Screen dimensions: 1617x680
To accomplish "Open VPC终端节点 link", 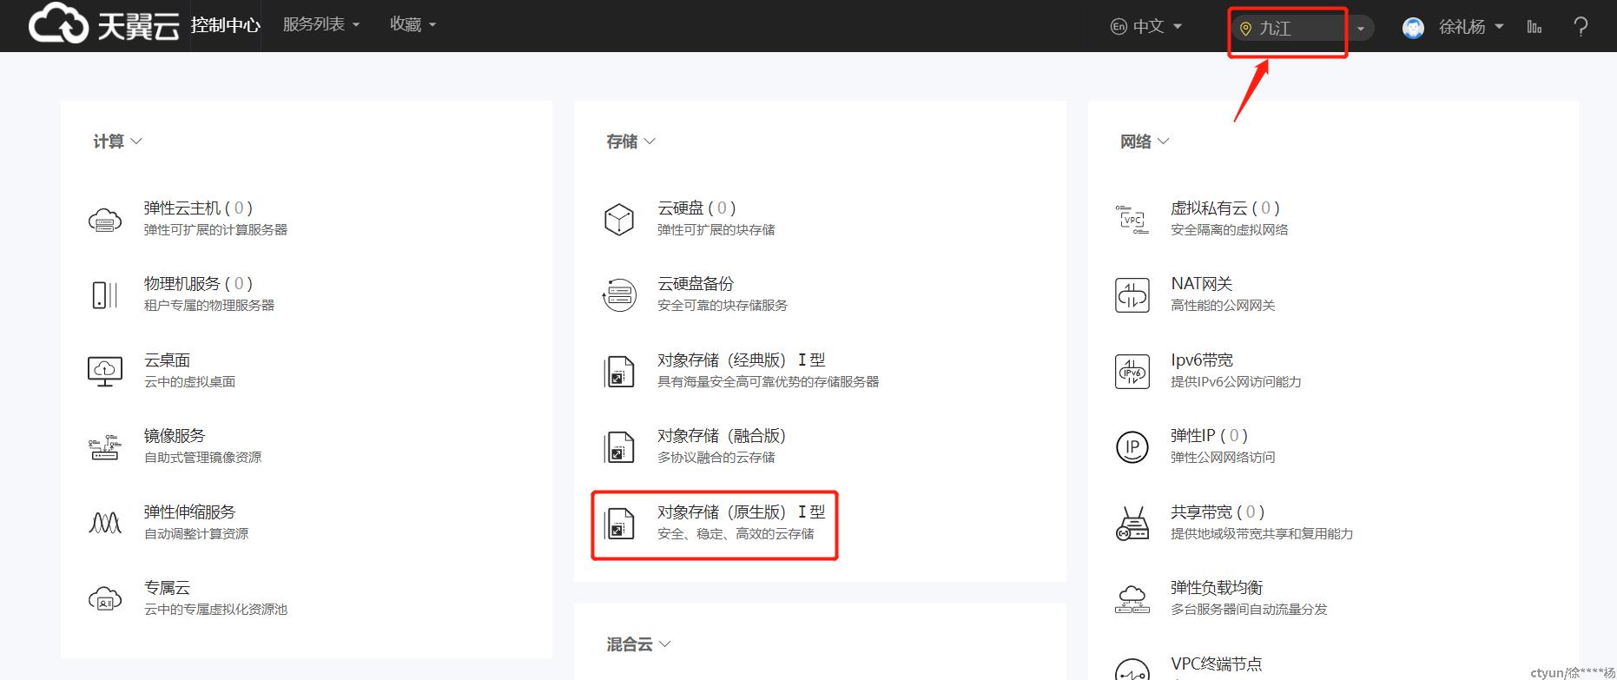I will click(x=1216, y=663).
